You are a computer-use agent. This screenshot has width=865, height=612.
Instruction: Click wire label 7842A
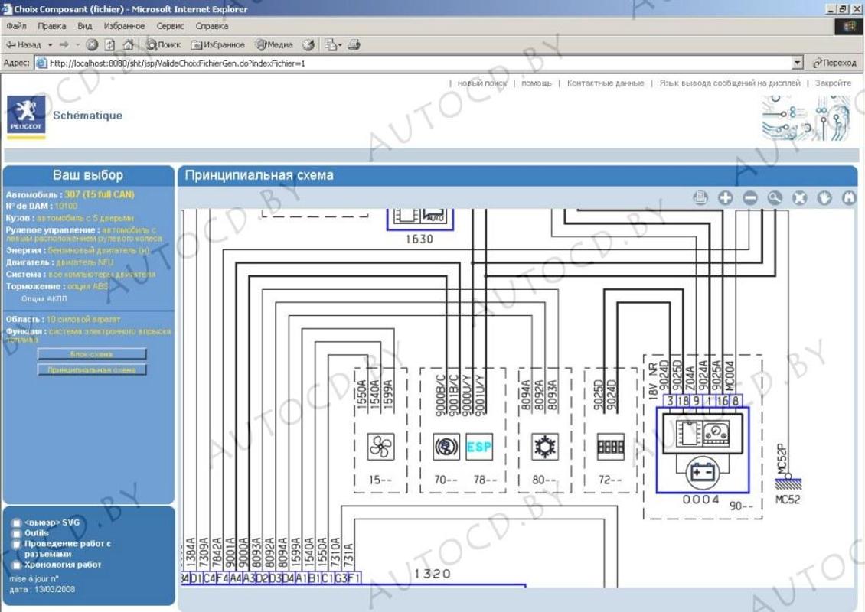tap(217, 553)
